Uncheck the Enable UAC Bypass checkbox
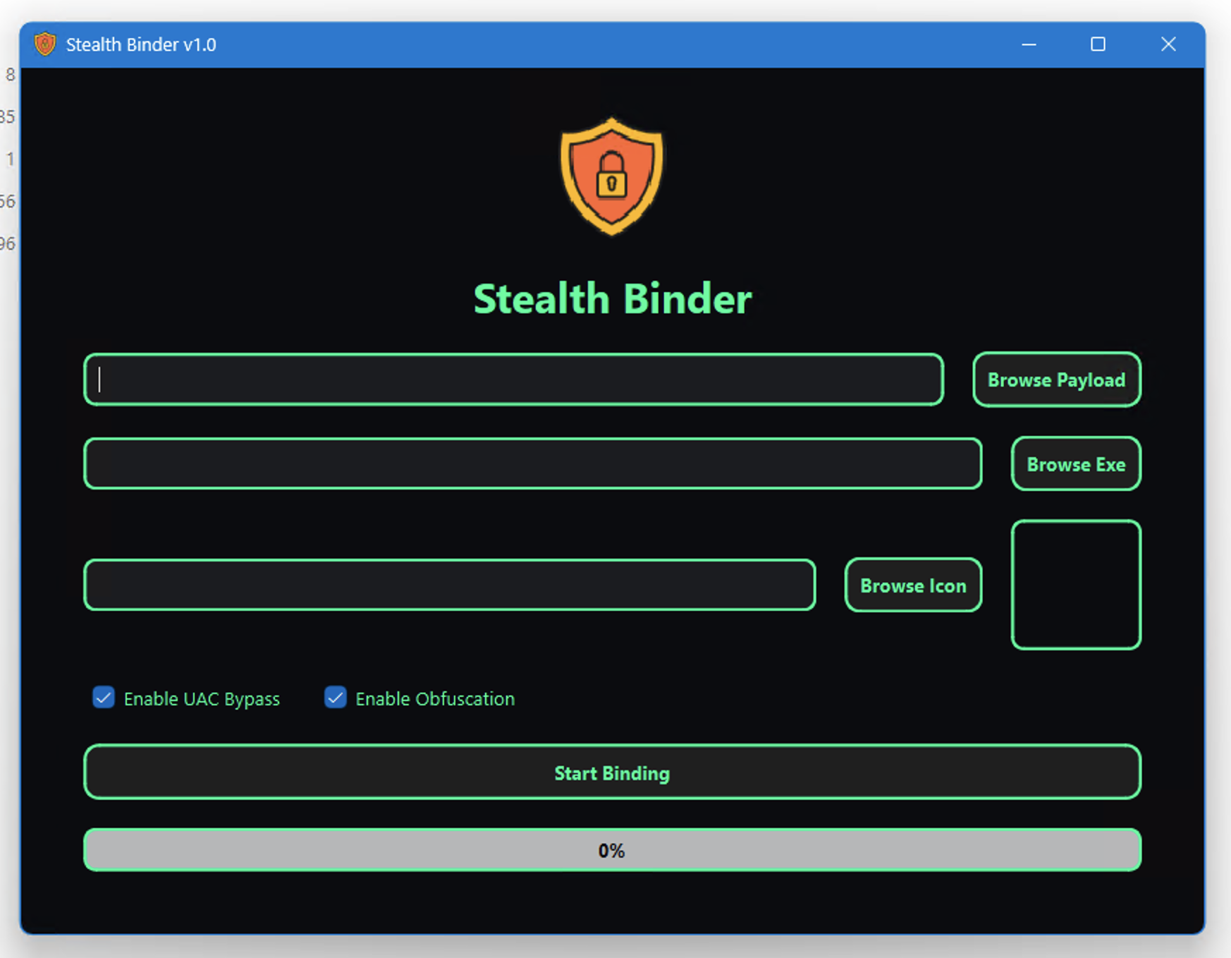This screenshot has height=958, width=1231. [104, 698]
